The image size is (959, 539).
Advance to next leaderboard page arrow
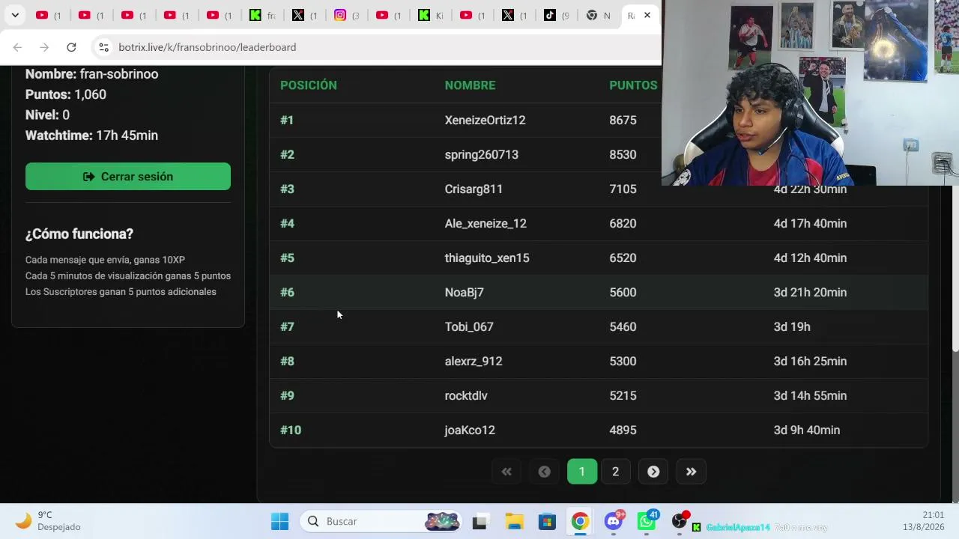click(x=653, y=472)
